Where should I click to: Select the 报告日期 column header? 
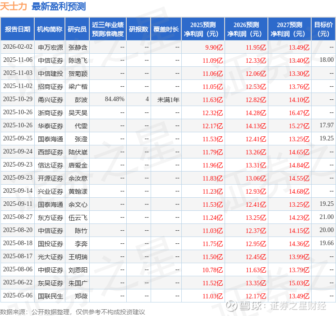point(17,29)
